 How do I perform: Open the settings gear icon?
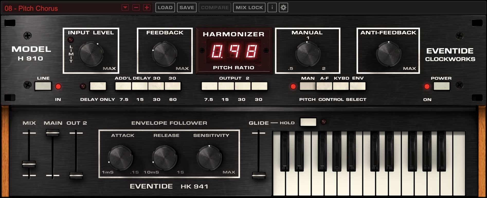pyautogui.click(x=283, y=7)
